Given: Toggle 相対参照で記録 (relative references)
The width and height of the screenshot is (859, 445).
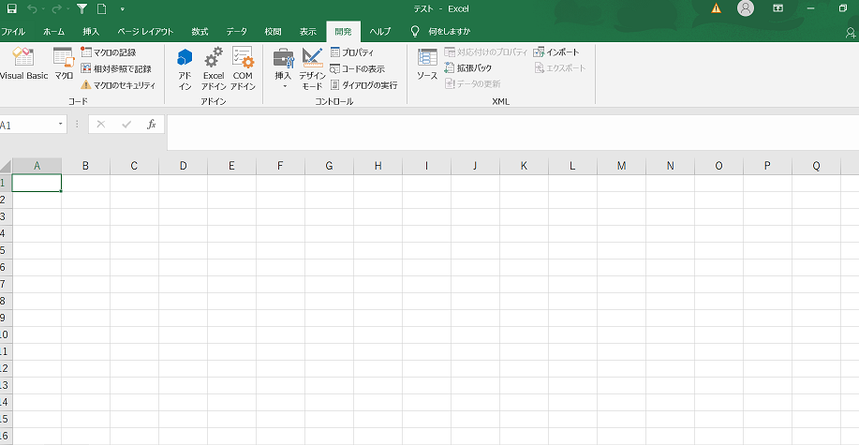Looking at the screenshot, I should (115, 69).
